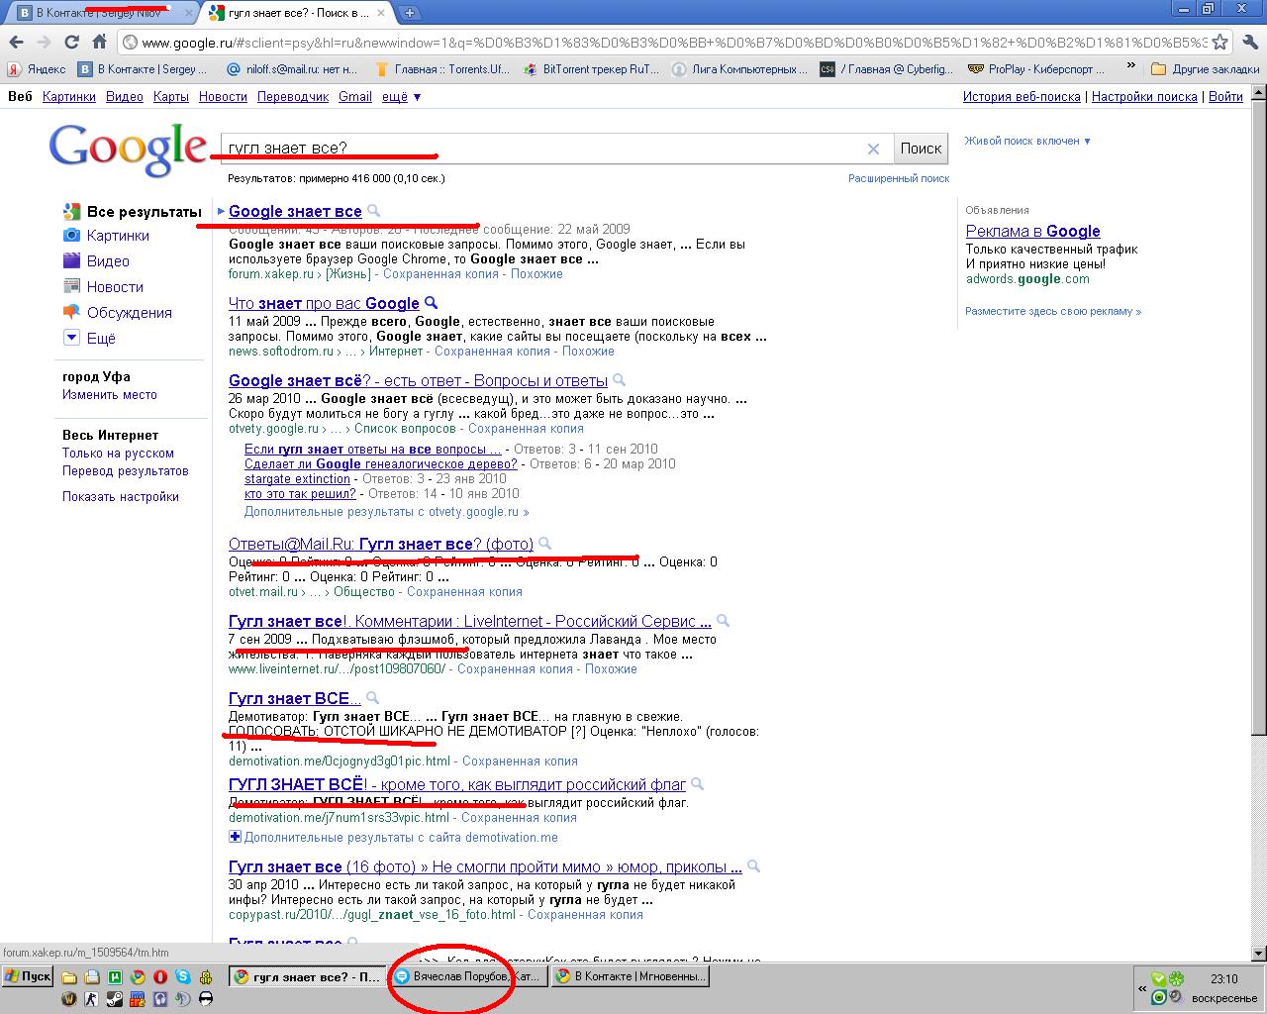The width and height of the screenshot is (1267, 1014).
Task: Bookmark this page with the star icon
Action: (x=1220, y=42)
